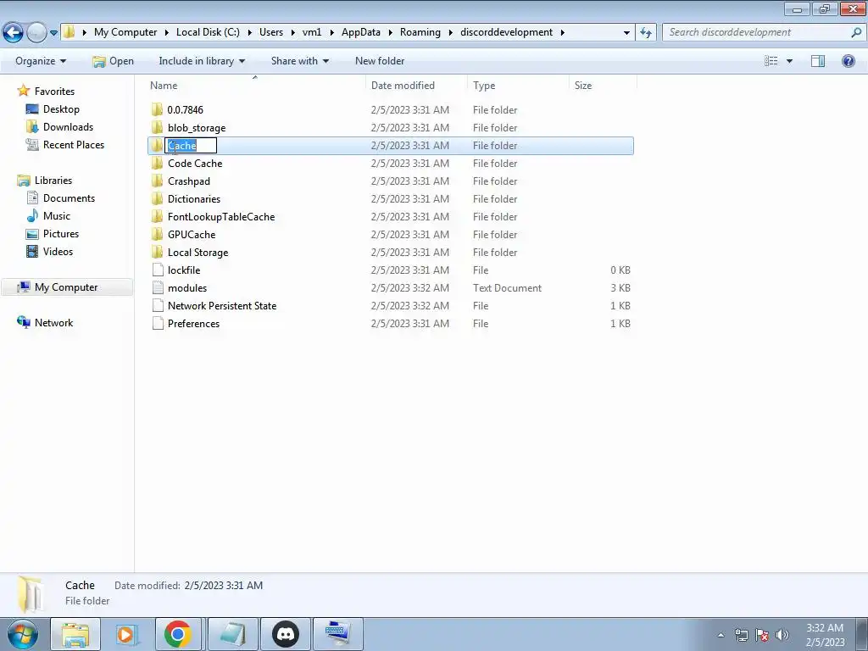Expand the arrow after discorddevelopment in path

[x=563, y=33]
